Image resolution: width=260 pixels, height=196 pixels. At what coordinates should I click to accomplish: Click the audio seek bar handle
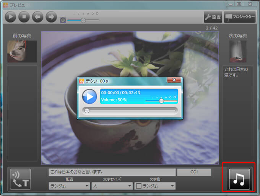[87, 111]
